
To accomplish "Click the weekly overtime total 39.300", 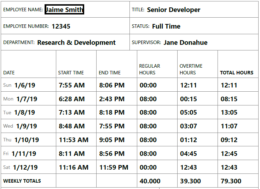I will click(190, 181).
